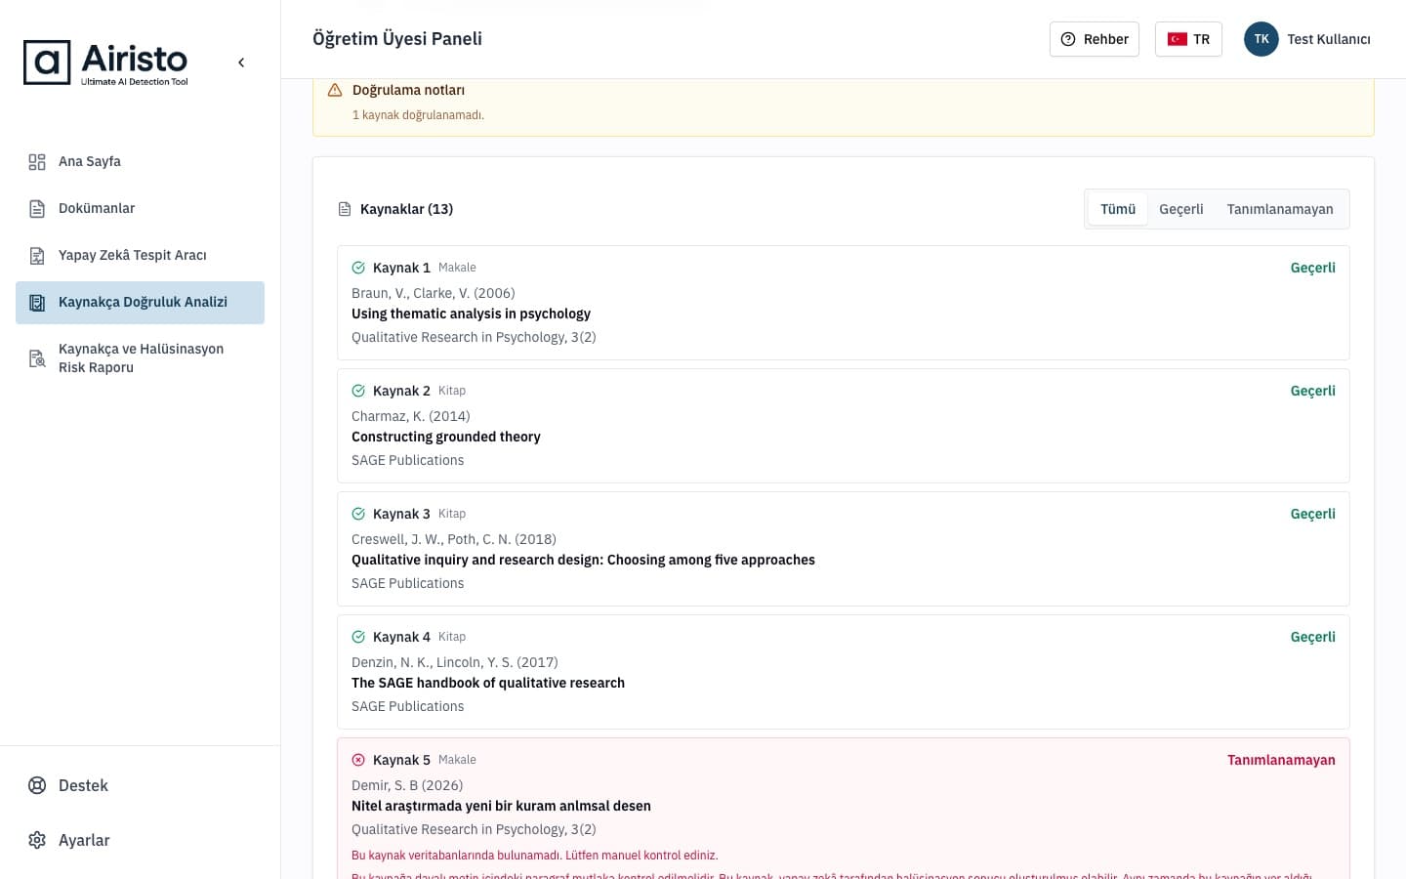Open the TR language selector
Viewport: 1406px width, 879px height.
[x=1188, y=39]
